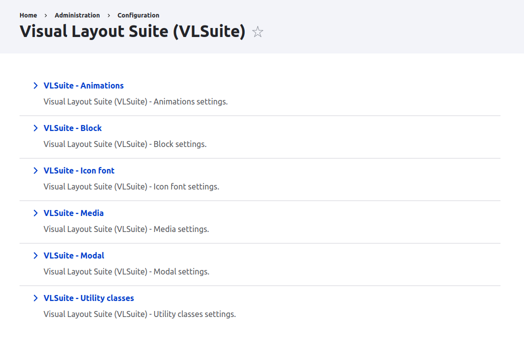Open the VLSuite - Block settings page
Screen dimensions: 524x344
pyautogui.click(x=73, y=128)
